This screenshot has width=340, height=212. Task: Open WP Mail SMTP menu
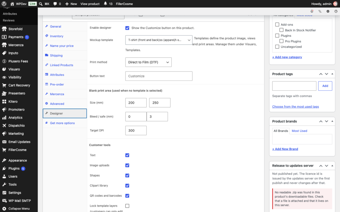(x=19, y=200)
